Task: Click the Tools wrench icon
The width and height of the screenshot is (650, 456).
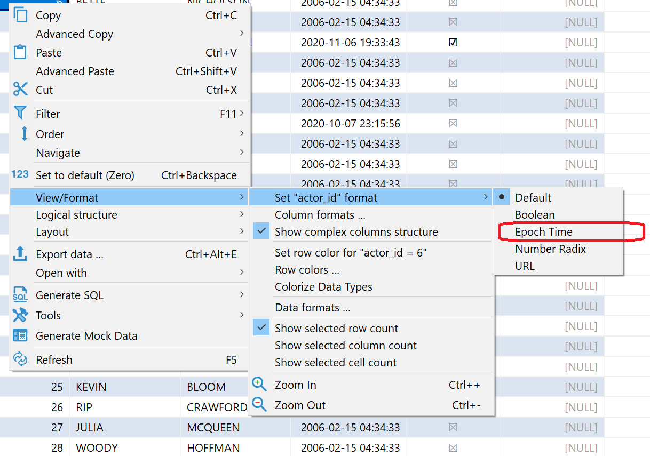Action: tap(21, 315)
